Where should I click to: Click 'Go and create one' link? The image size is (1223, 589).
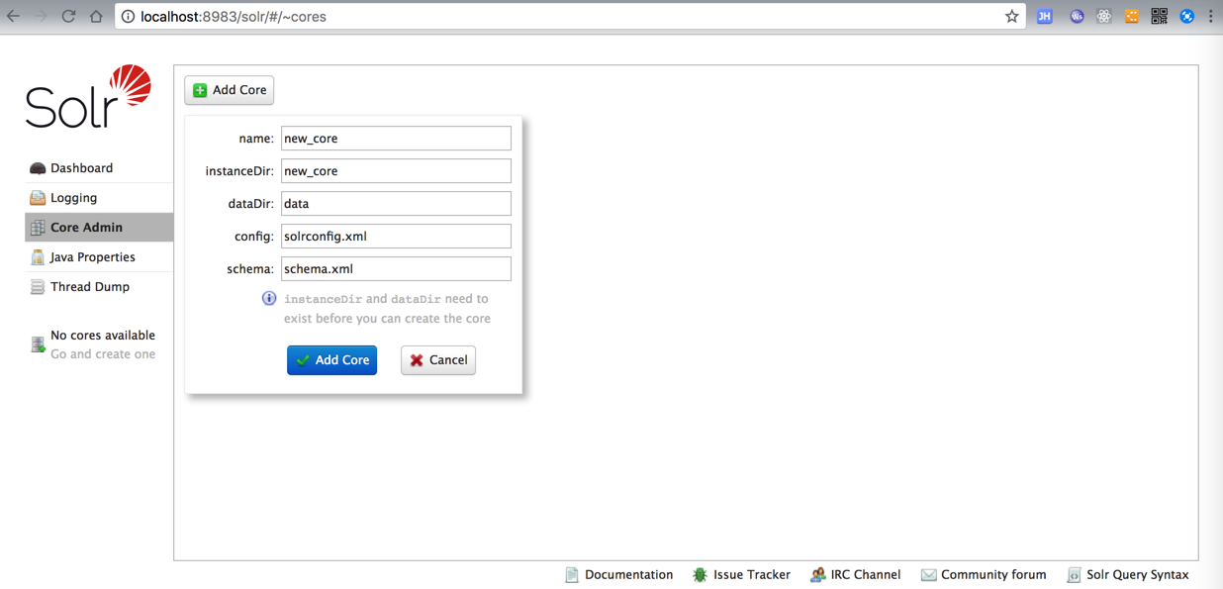[x=103, y=354]
